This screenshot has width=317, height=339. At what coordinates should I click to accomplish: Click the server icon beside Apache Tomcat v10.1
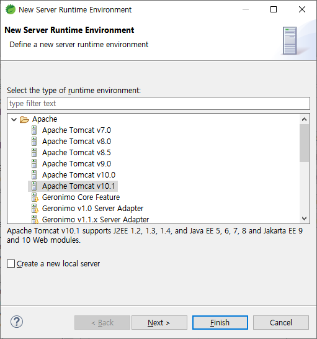(34, 186)
